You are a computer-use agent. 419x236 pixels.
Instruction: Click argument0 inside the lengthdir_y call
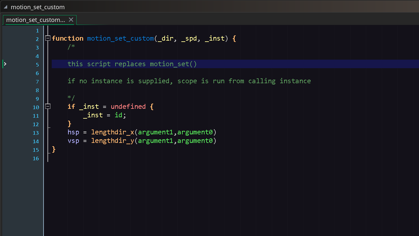(x=195, y=141)
